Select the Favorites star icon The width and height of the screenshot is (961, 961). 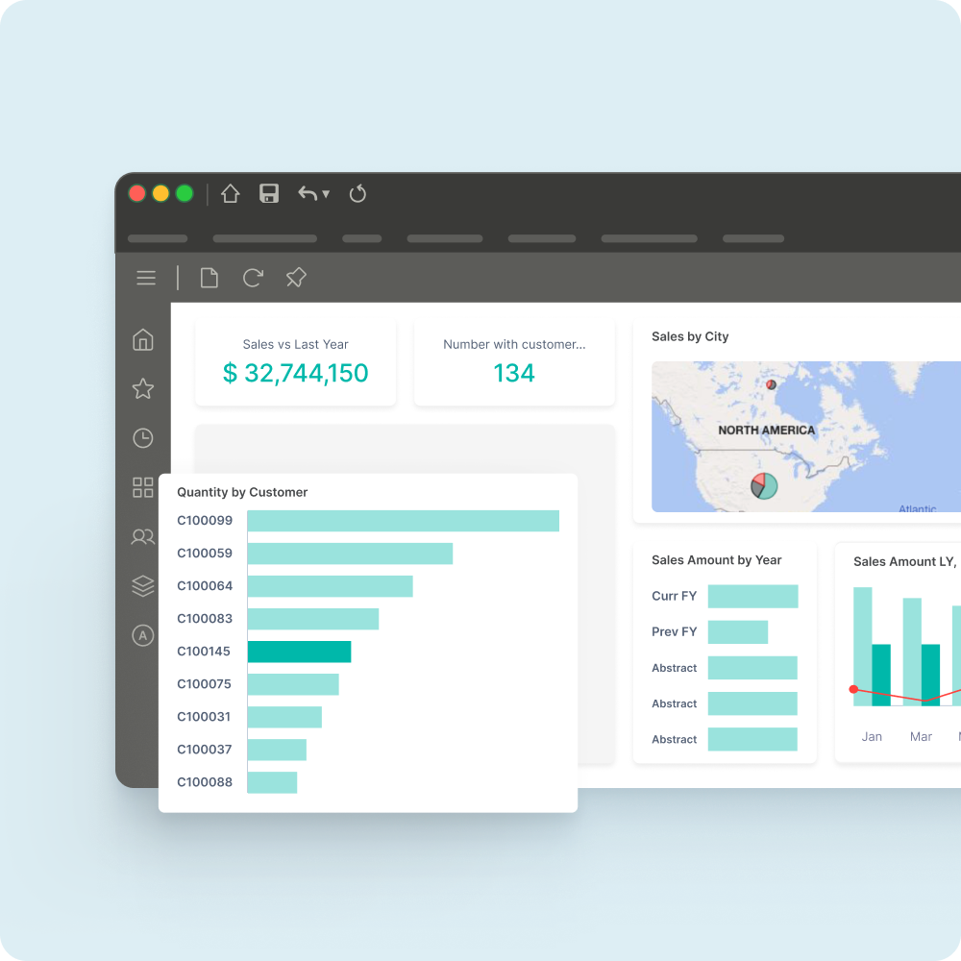click(142, 388)
